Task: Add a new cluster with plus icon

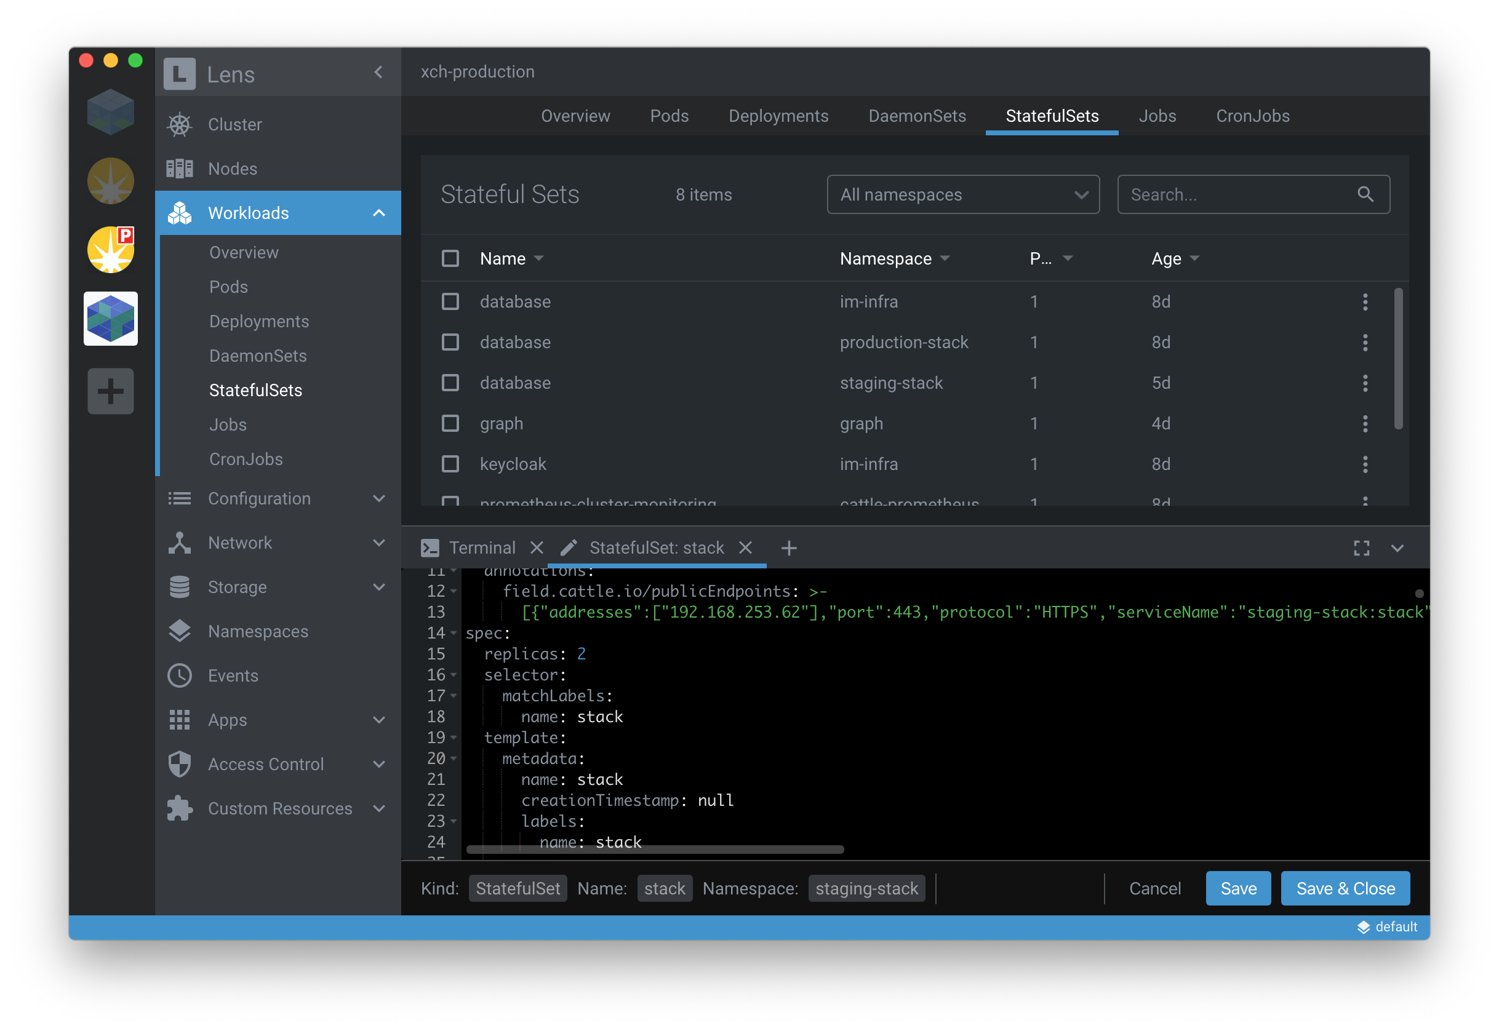Action: tap(111, 391)
